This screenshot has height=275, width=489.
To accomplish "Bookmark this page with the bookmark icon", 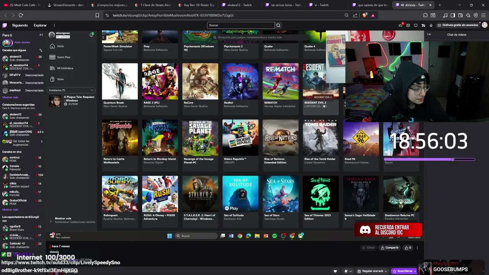I will pos(97,15).
